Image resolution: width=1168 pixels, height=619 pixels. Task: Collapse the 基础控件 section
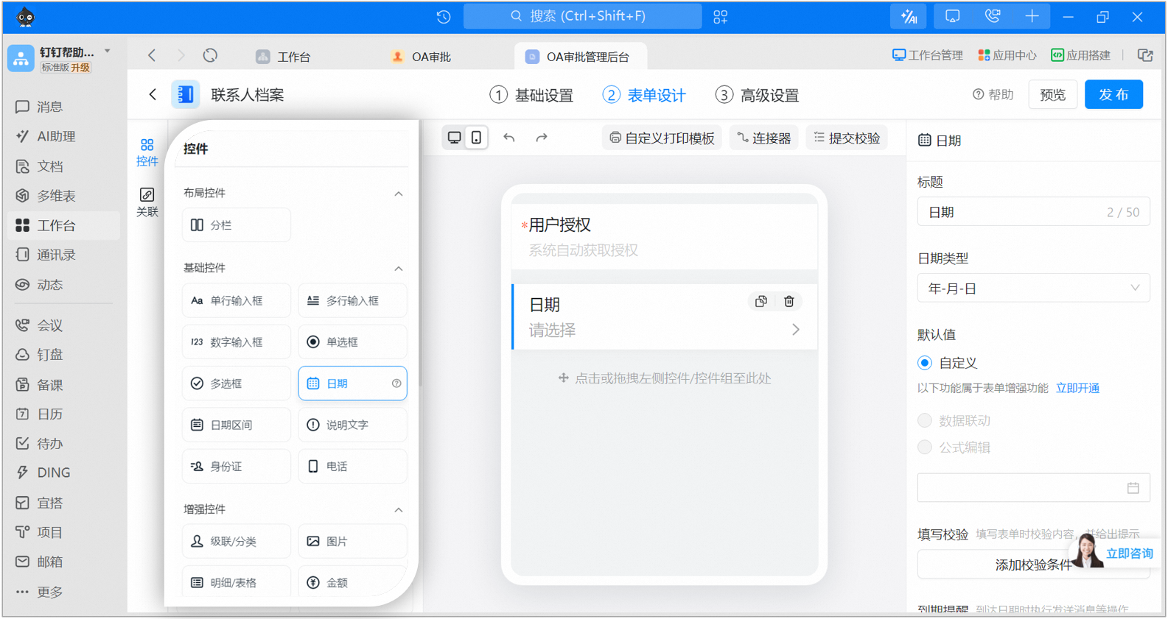[399, 268]
